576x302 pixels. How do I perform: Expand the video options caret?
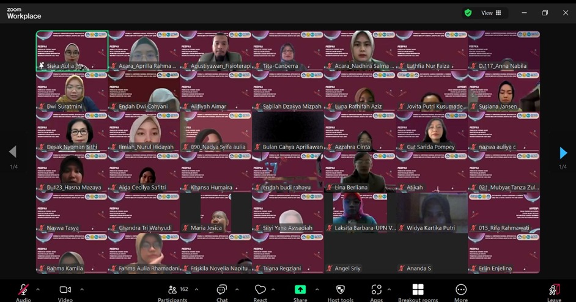[81, 289]
